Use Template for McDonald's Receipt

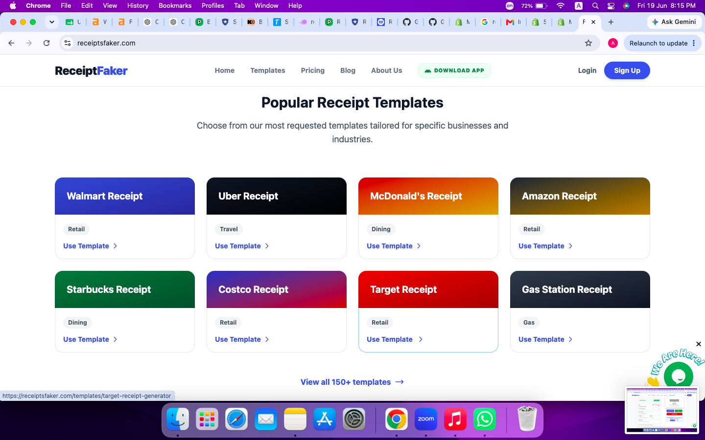point(394,246)
